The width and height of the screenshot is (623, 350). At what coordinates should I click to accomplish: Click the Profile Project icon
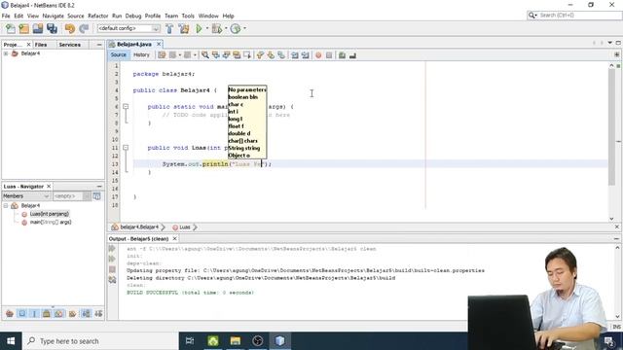coord(236,28)
